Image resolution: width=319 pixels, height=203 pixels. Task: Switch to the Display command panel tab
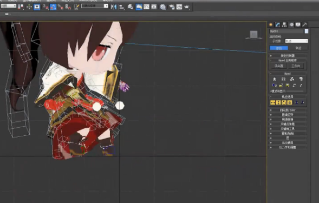pos(298,24)
